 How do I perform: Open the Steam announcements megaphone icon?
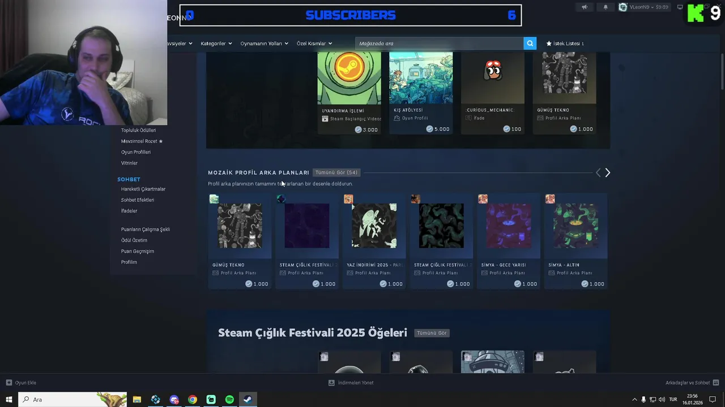[x=585, y=7]
